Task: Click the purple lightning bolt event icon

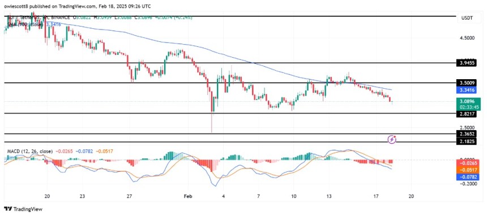Action: point(392,140)
